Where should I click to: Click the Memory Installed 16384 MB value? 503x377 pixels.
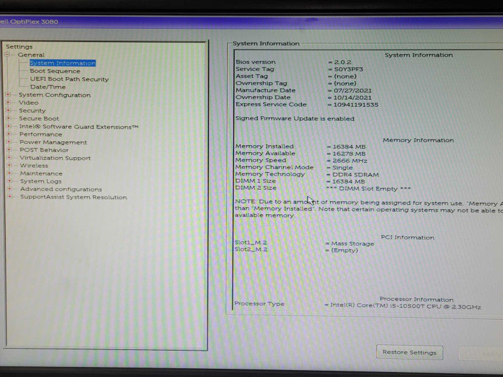point(349,146)
